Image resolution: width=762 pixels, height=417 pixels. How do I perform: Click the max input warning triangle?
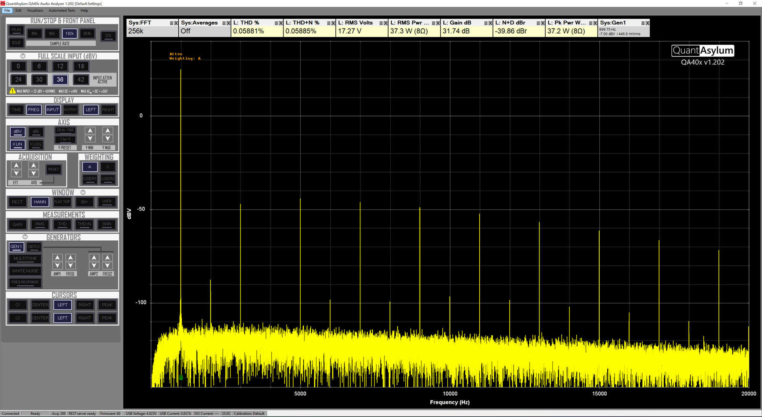(13, 91)
